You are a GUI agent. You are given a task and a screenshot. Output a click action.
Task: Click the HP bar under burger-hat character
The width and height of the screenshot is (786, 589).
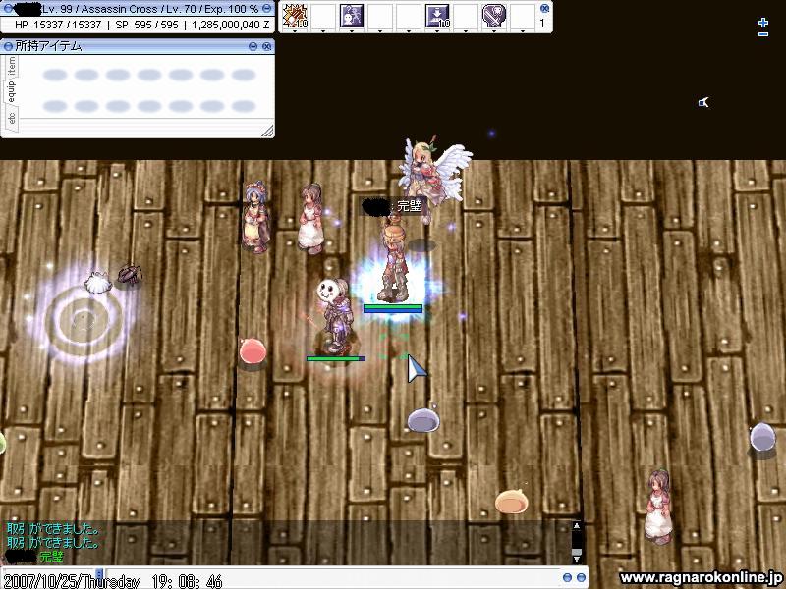click(393, 308)
